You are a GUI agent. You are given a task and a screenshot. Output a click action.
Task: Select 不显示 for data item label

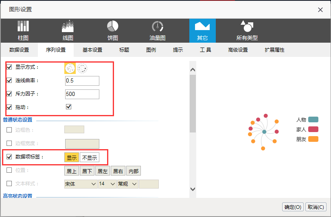(90, 157)
